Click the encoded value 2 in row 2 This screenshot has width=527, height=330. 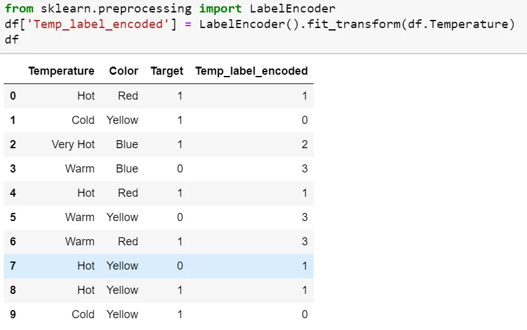304,144
